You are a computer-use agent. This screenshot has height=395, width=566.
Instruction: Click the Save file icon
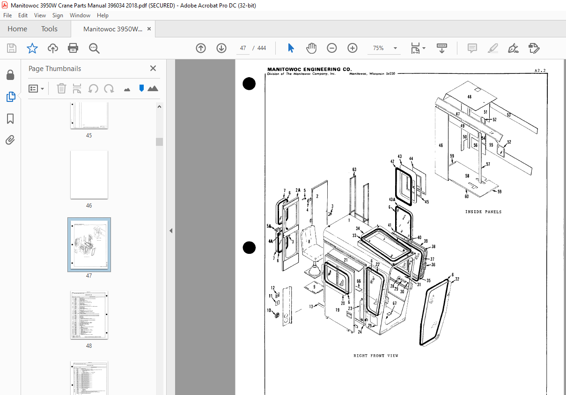(12, 48)
